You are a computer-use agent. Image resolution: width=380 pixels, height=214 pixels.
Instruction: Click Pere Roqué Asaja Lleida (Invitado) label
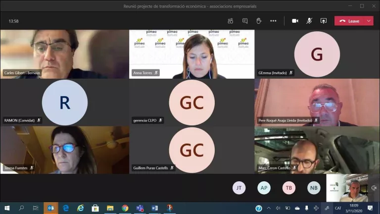pyautogui.click(x=288, y=120)
